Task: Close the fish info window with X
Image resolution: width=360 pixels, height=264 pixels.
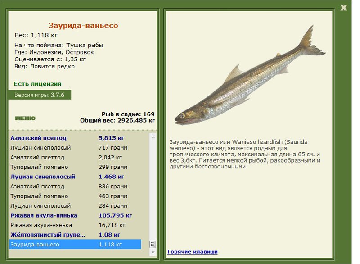Action: click(343, 8)
